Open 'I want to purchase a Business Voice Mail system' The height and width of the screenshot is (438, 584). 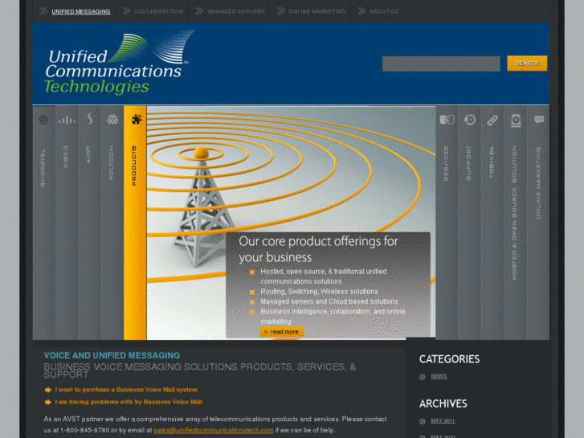(x=126, y=390)
